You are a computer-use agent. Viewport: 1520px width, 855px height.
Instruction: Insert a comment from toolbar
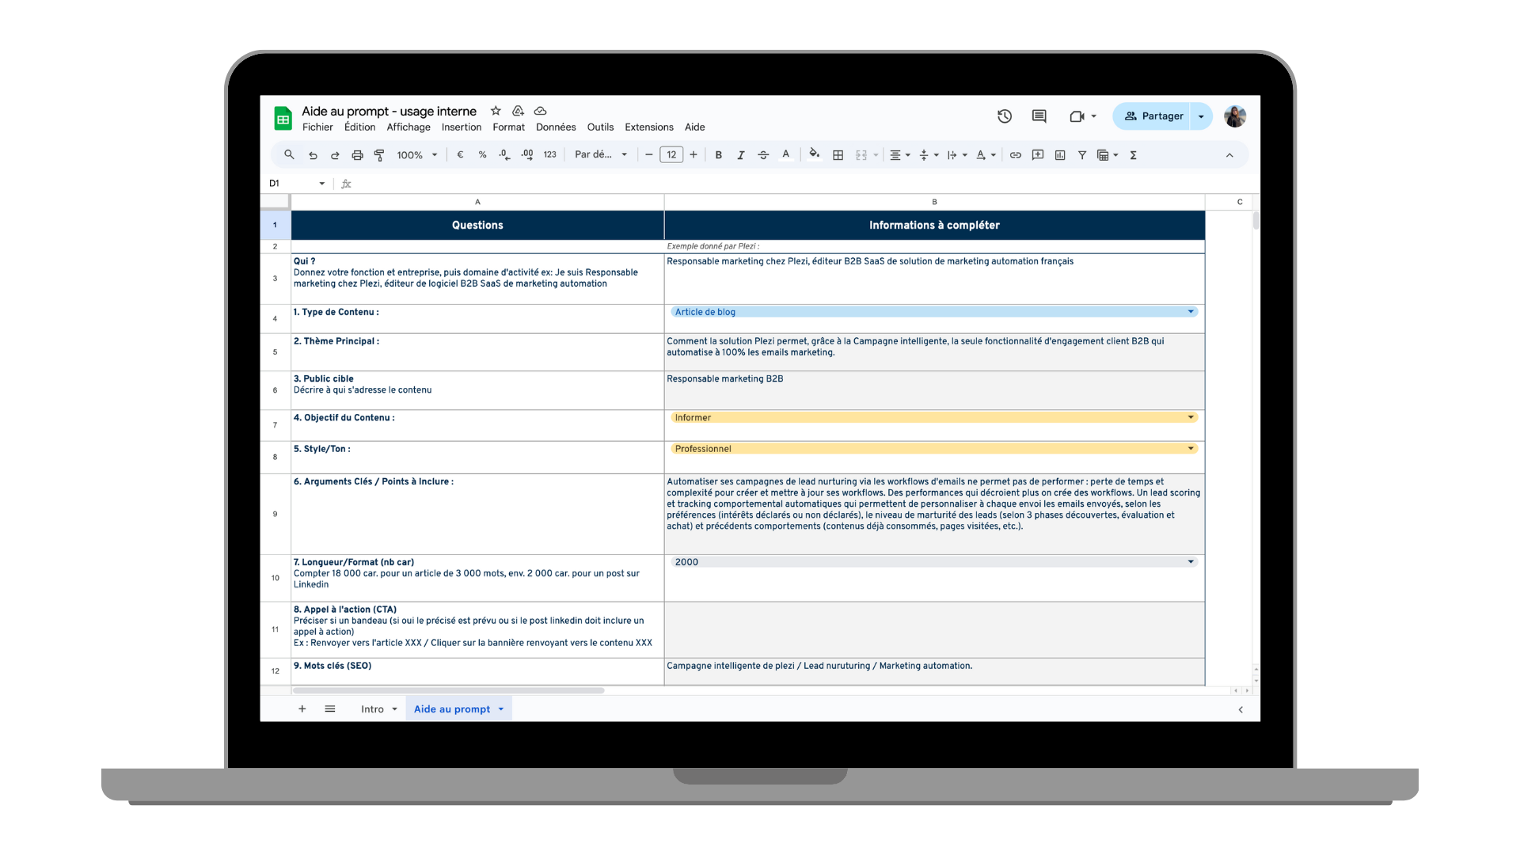(x=1038, y=155)
